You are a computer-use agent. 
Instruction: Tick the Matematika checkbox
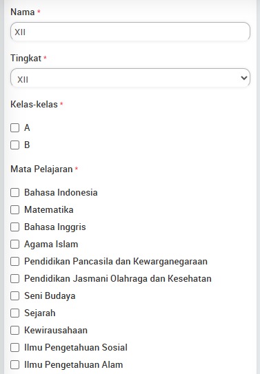click(x=14, y=209)
